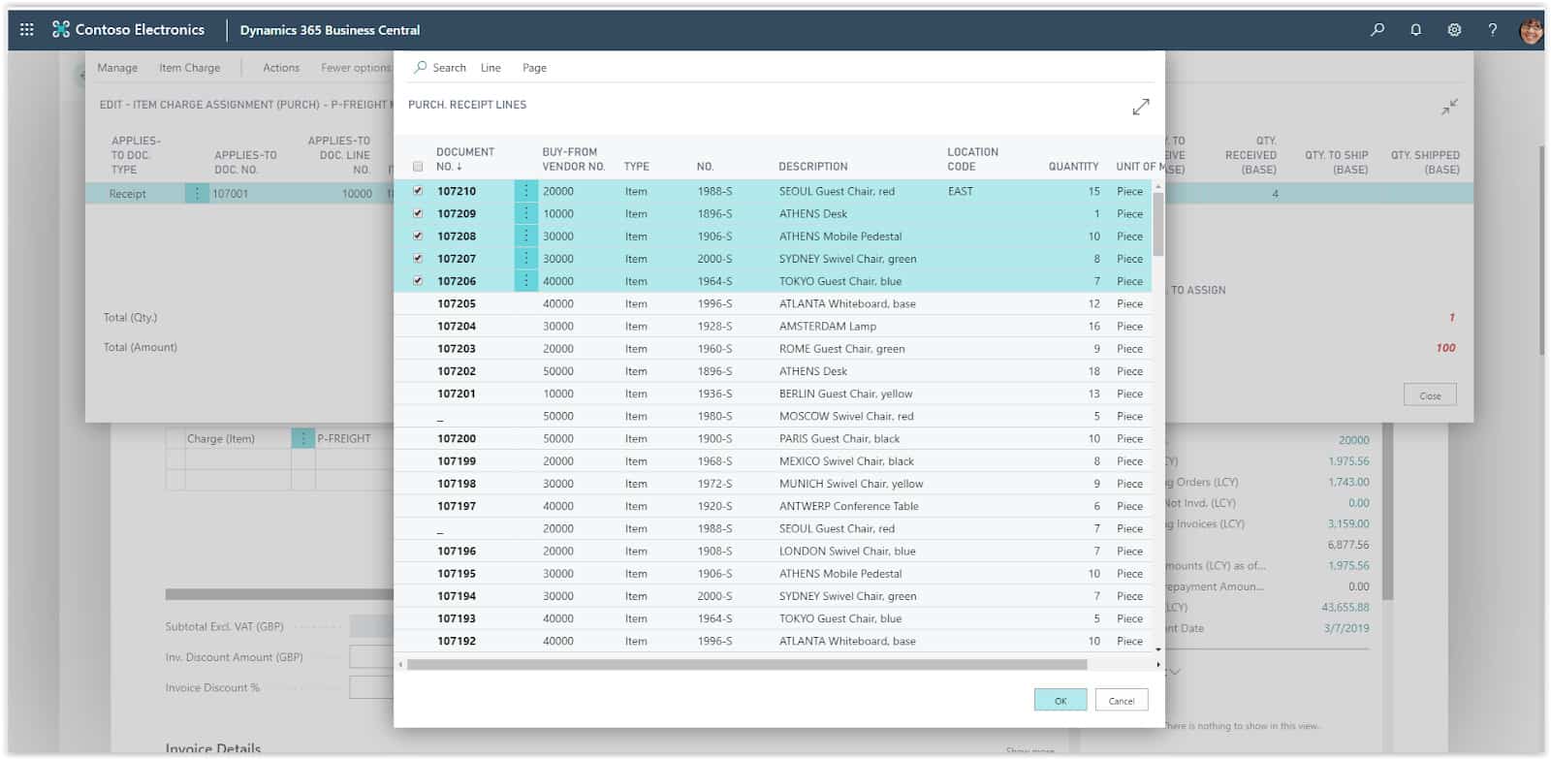
Task: Click the scroll-right arrow of receipt lines list
Action: click(1157, 665)
